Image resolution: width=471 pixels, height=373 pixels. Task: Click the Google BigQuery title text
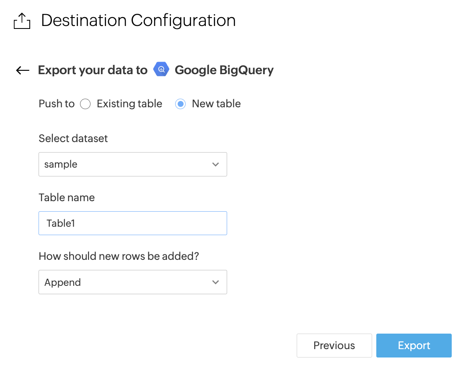[x=224, y=70]
